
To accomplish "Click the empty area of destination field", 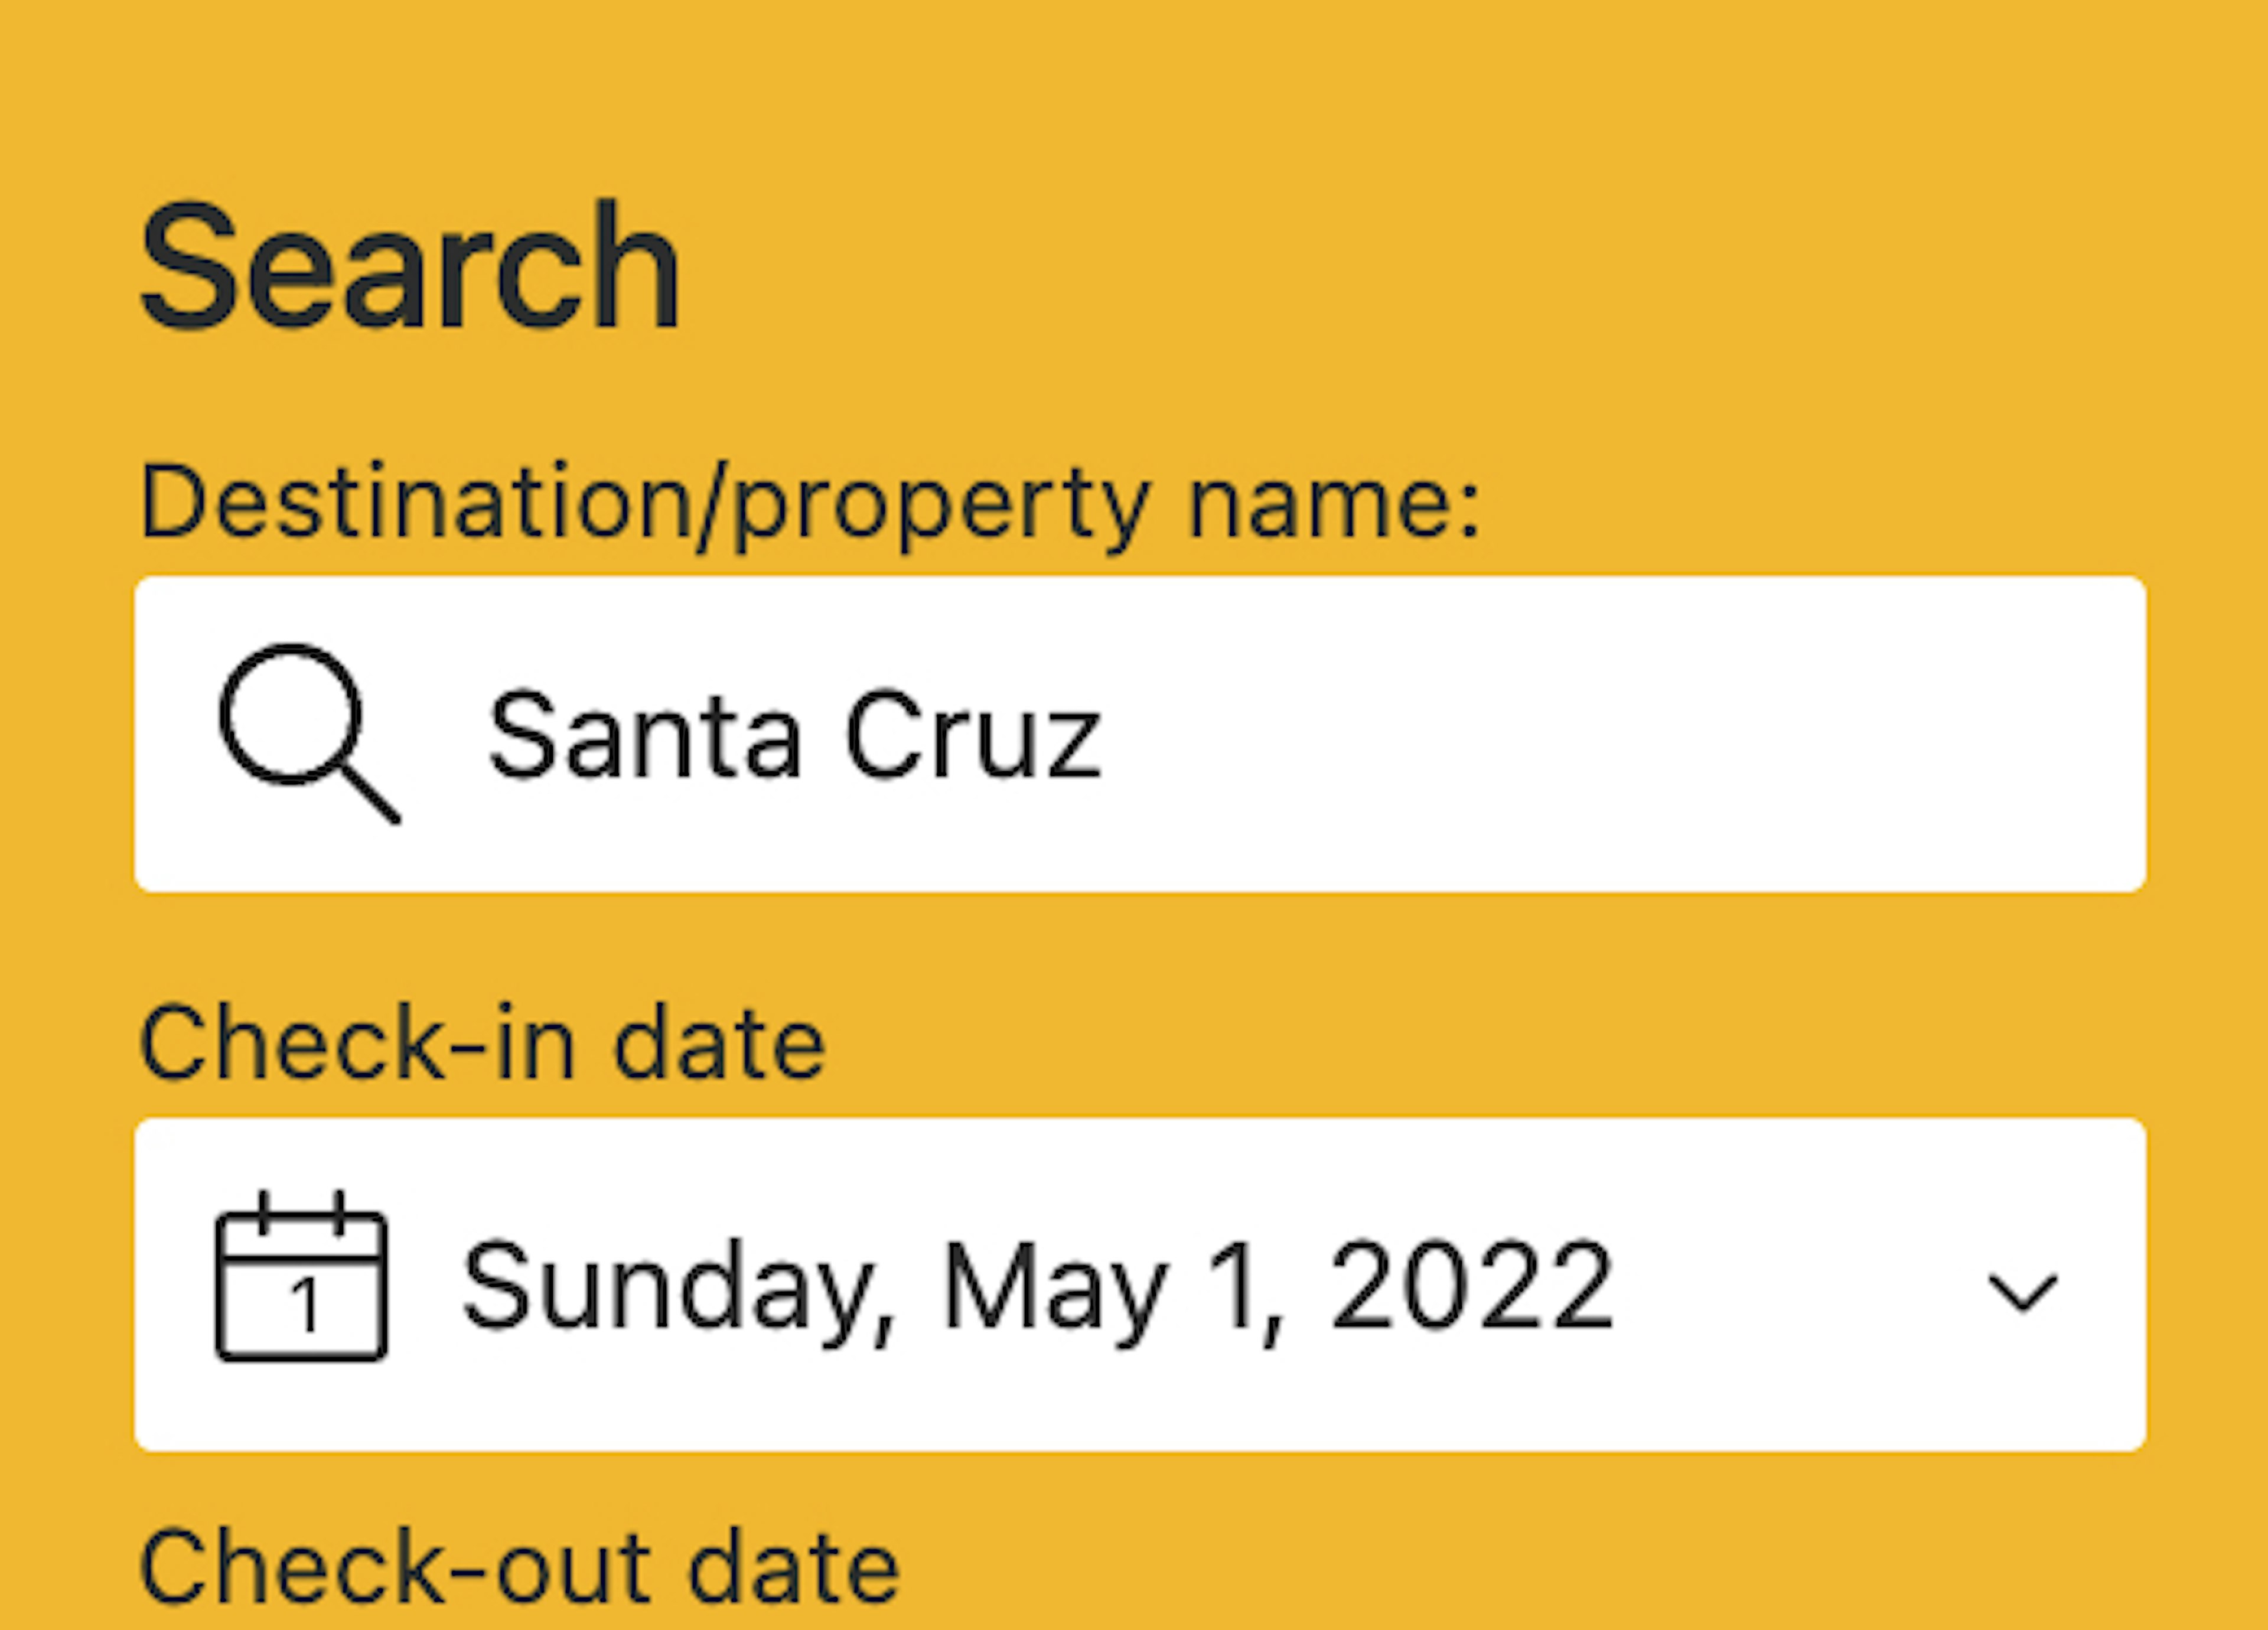I will 1620,734.
